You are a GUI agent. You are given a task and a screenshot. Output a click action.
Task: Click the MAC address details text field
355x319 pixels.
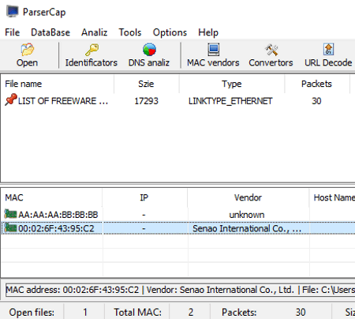pyautogui.click(x=181, y=290)
